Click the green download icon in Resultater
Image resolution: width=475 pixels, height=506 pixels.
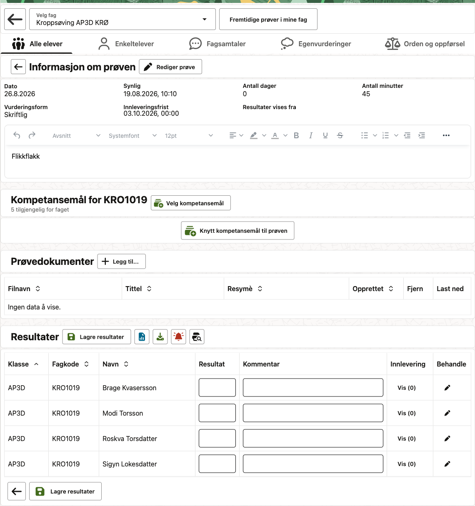click(x=160, y=337)
